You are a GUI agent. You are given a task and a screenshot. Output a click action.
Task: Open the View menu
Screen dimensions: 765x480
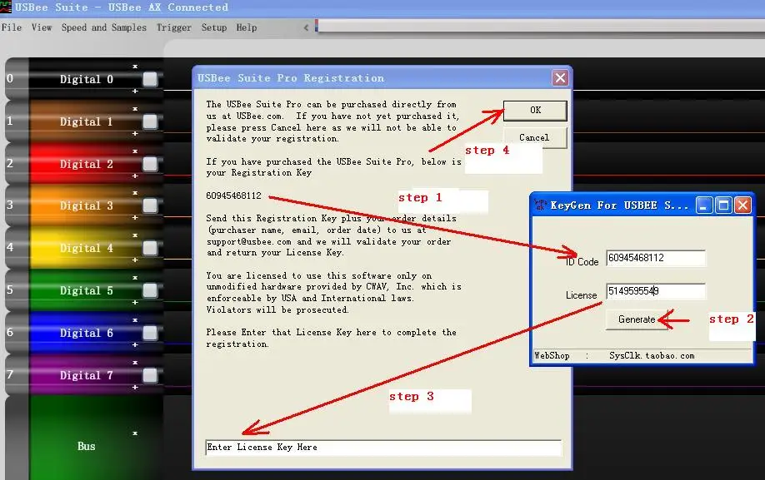(42, 27)
